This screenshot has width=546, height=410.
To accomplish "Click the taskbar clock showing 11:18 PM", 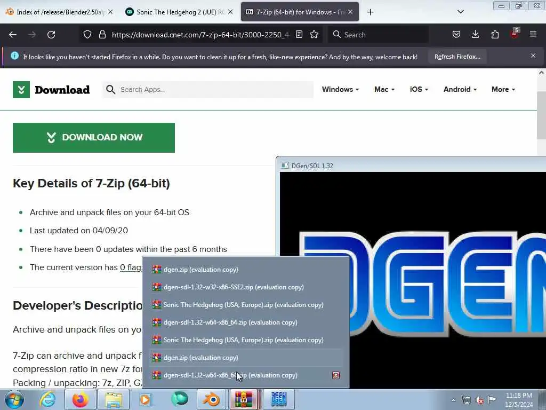I will tap(519, 400).
